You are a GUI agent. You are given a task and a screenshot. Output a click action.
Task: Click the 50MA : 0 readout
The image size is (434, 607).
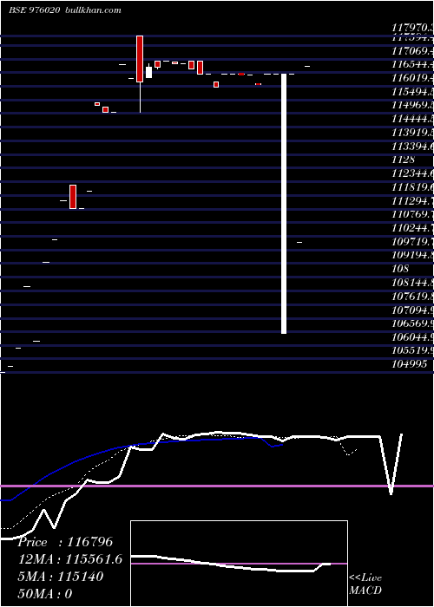point(45,594)
